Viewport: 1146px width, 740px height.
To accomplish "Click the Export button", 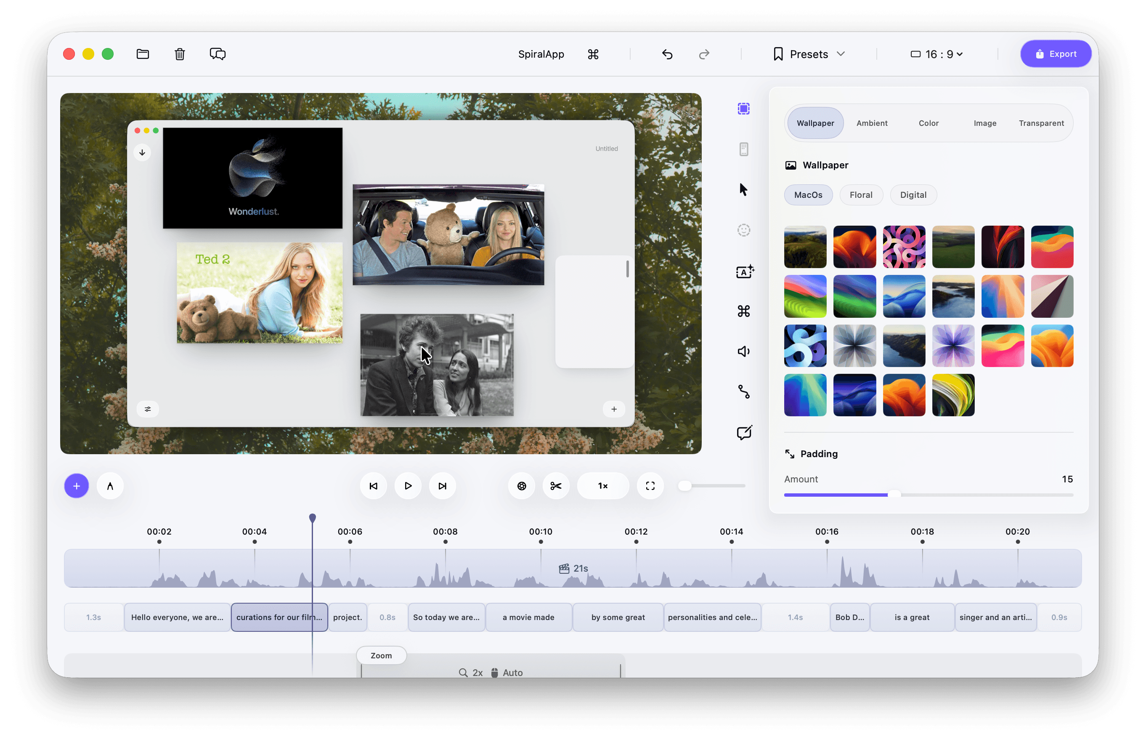I will [x=1055, y=54].
